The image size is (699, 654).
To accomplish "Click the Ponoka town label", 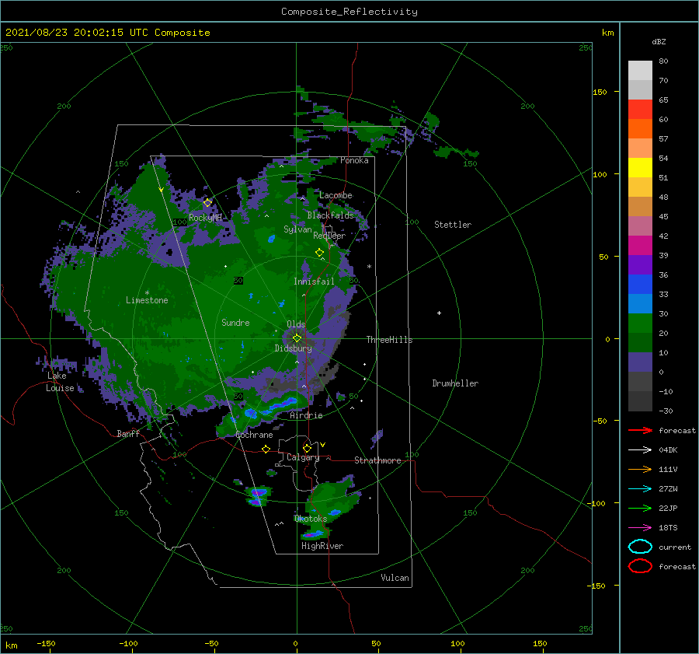I will [354, 160].
